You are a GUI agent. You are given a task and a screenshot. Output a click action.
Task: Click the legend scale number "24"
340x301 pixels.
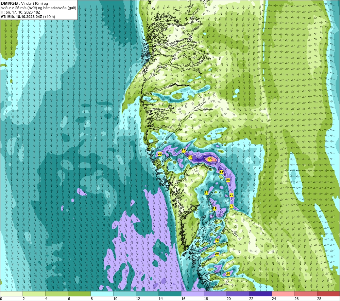click(274, 299)
